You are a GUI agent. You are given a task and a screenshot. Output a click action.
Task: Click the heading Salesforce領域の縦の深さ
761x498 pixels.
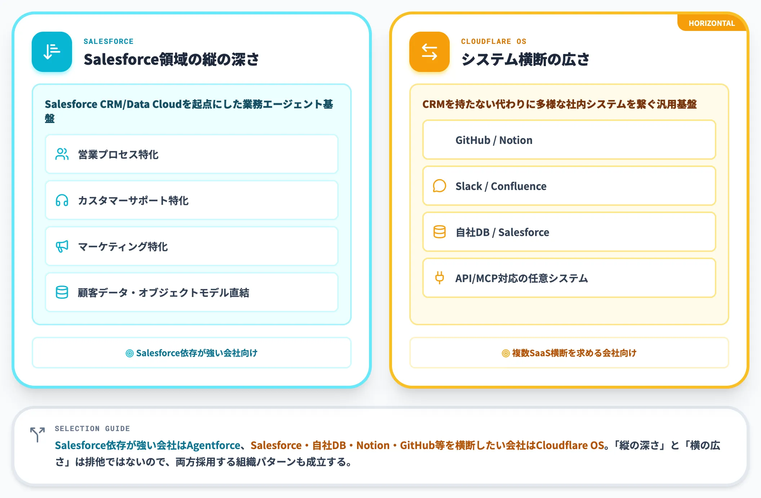point(171,59)
